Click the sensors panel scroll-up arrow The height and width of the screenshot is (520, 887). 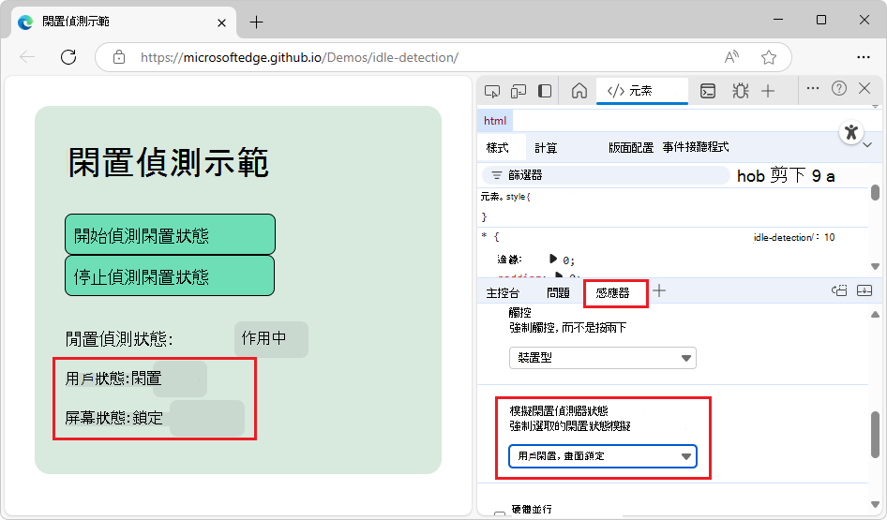coord(875,314)
